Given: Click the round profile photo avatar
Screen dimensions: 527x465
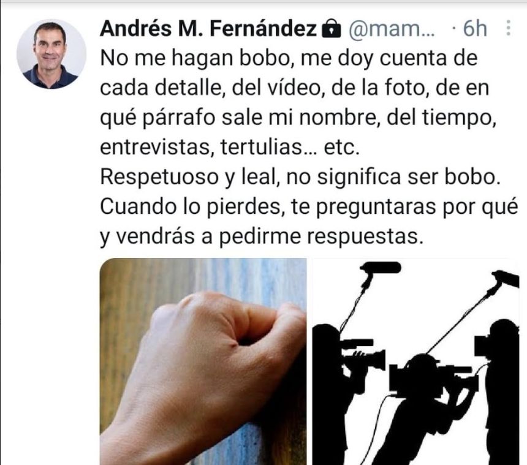Looking at the screenshot, I should click(x=51, y=54).
